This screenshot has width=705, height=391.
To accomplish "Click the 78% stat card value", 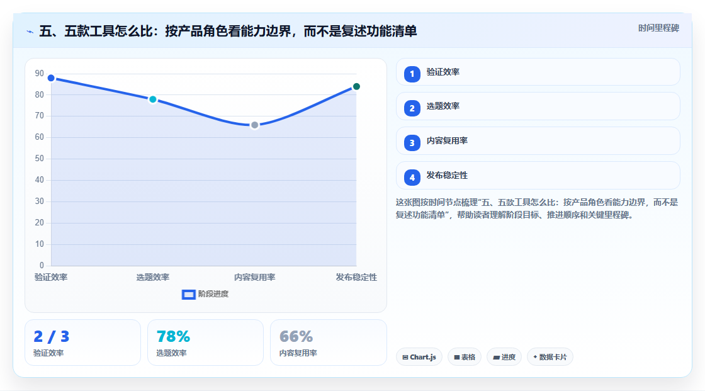I will [x=173, y=337].
